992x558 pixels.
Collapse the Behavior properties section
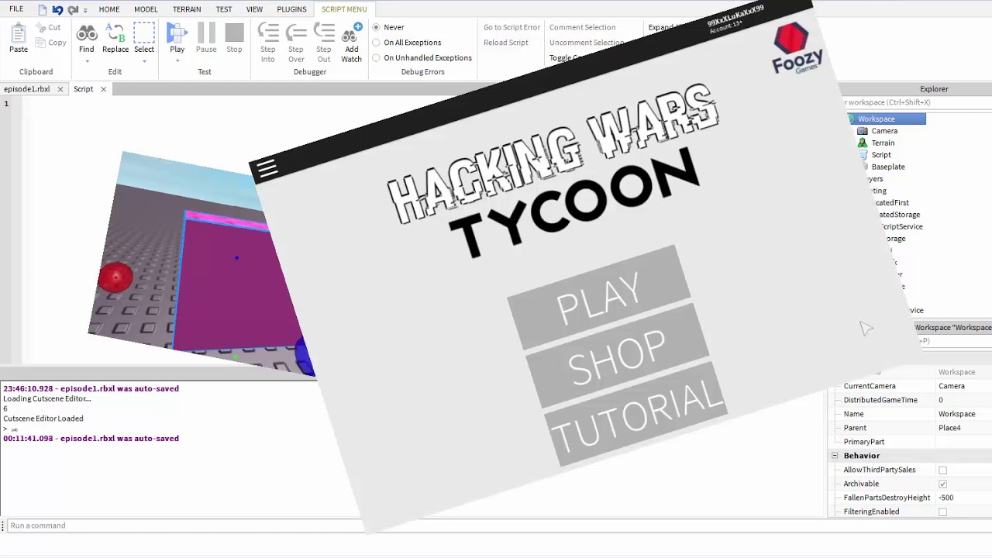coord(835,456)
